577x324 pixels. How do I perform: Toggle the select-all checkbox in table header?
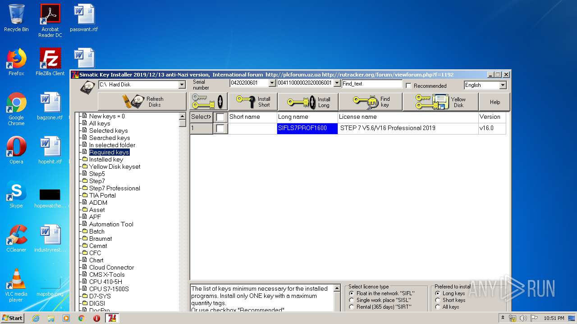point(220,117)
